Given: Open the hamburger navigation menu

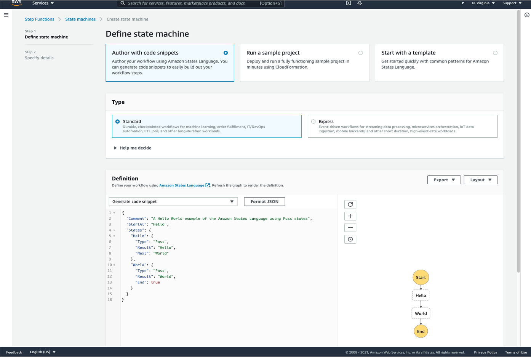Looking at the screenshot, I should [x=6, y=15].
